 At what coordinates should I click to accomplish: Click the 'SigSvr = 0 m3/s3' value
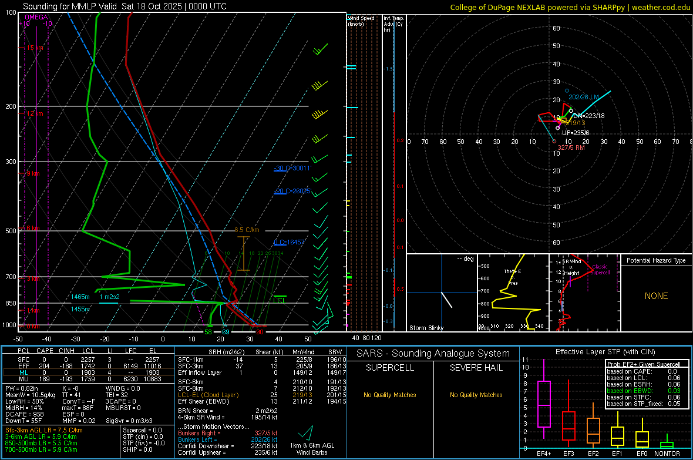(129, 421)
